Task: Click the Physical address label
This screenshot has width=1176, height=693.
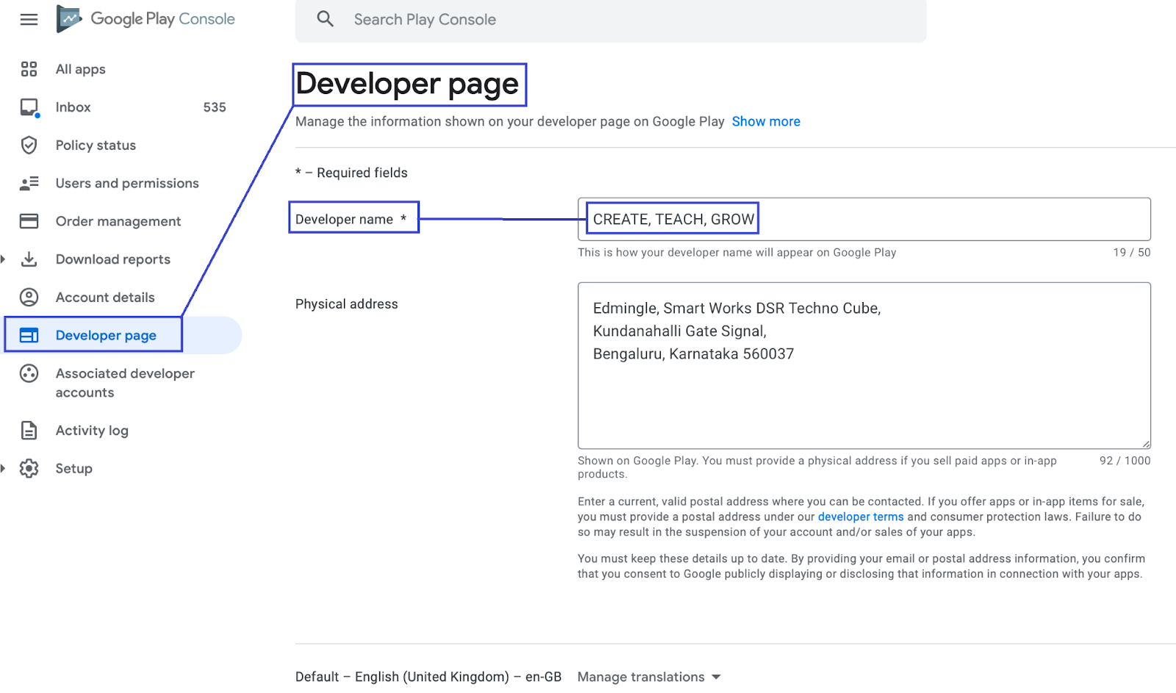Action: click(346, 304)
